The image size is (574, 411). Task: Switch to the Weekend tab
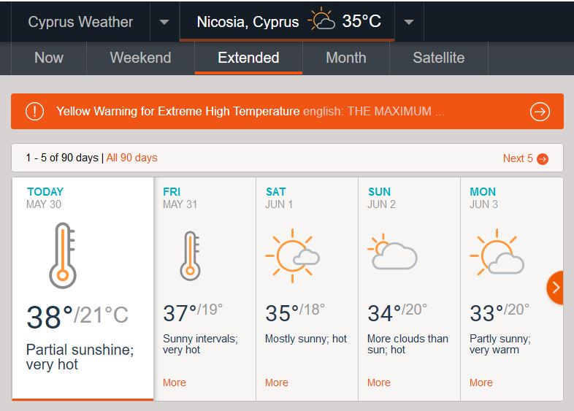coord(140,58)
